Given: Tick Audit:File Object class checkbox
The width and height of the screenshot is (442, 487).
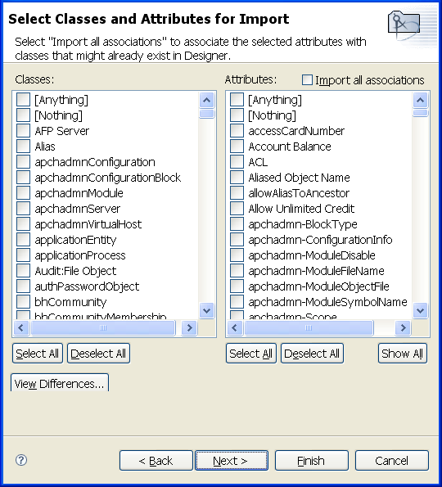Looking at the screenshot, I should point(23,271).
